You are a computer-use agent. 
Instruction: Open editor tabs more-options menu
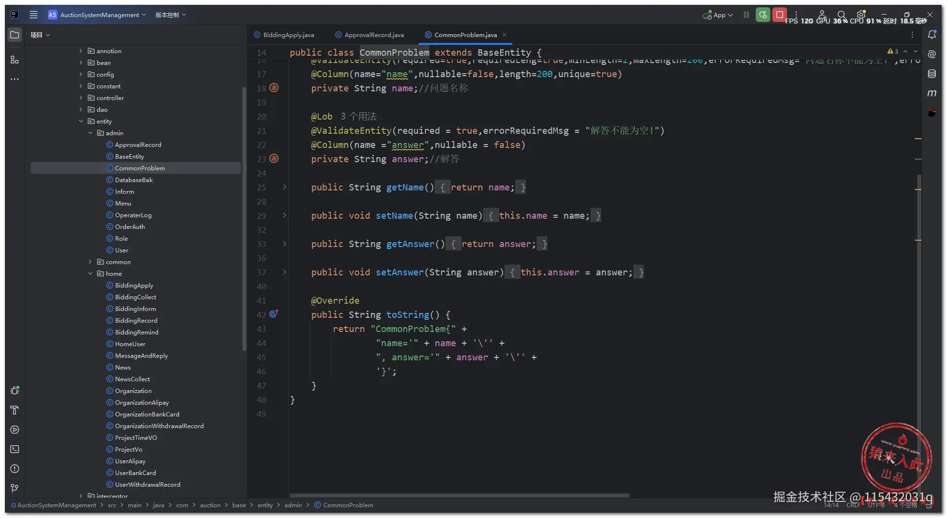[x=912, y=35]
